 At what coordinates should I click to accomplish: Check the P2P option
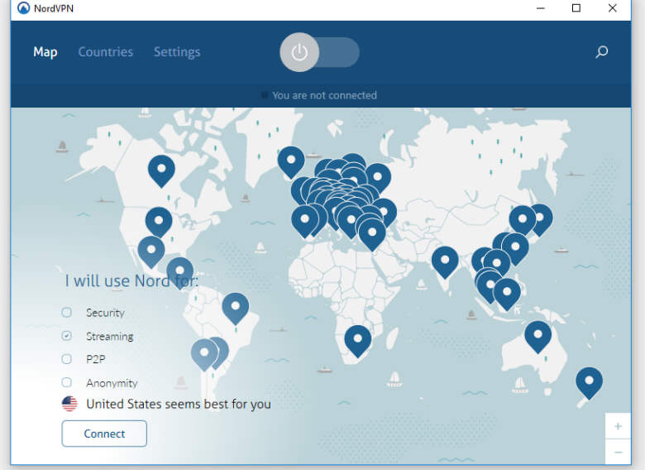coord(67,359)
